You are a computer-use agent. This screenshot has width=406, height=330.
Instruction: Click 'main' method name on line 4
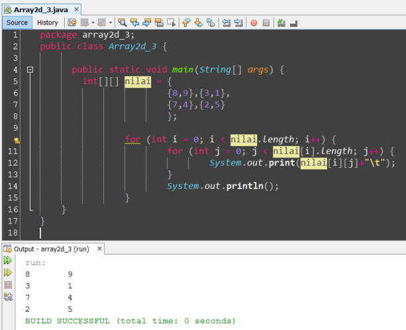pos(183,69)
